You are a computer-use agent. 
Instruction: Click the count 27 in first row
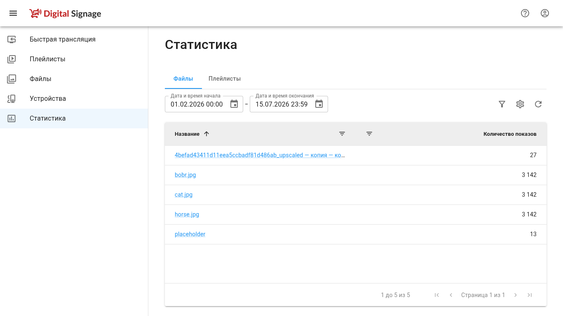click(533, 155)
